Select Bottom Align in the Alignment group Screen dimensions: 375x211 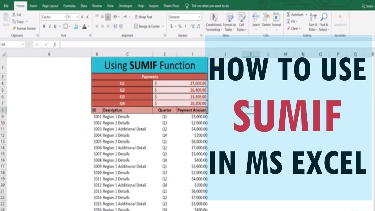[108, 17]
